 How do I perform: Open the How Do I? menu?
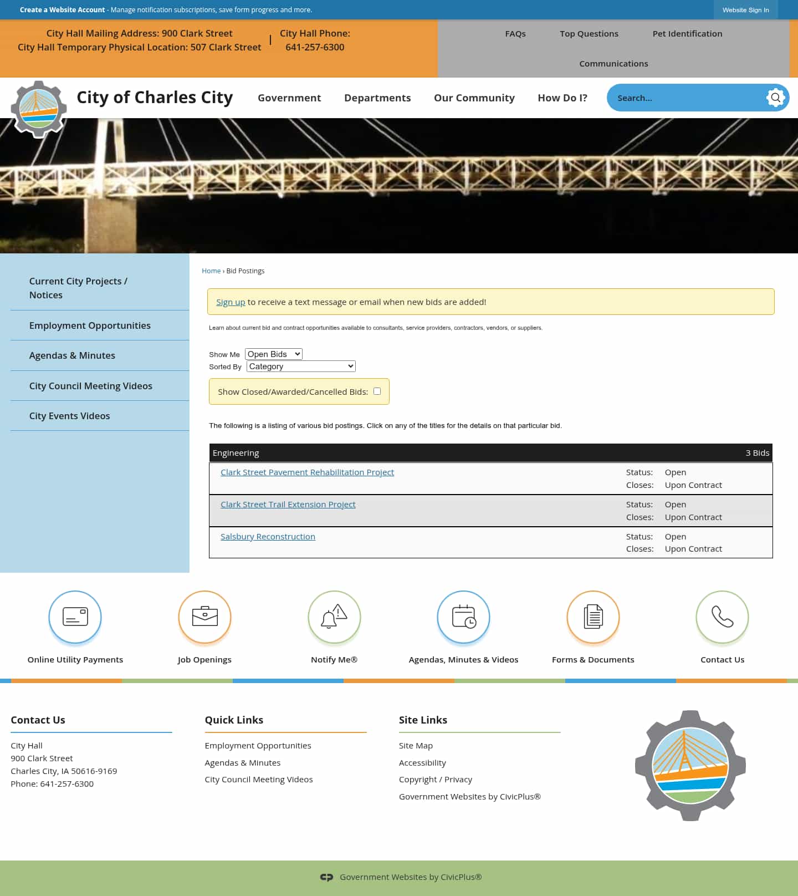[562, 98]
